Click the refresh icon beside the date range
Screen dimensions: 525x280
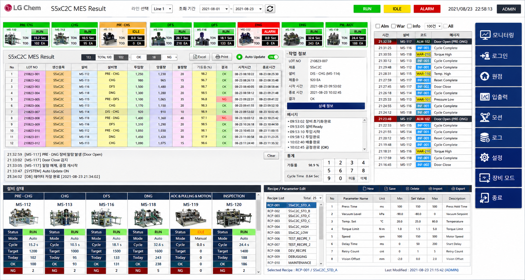[270, 9]
